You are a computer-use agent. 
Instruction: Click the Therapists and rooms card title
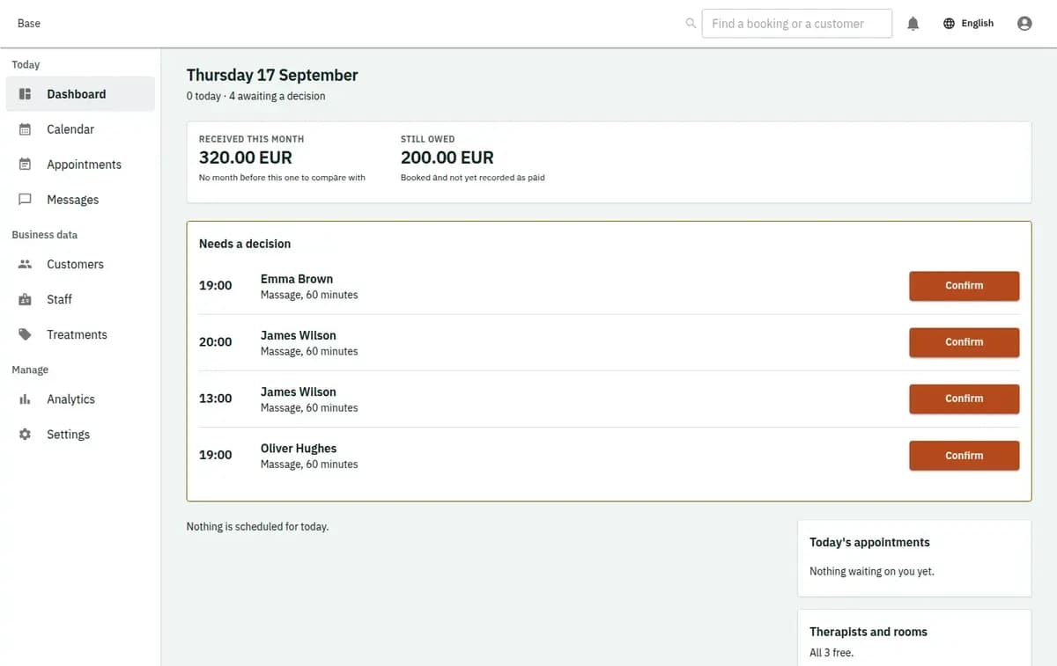[x=869, y=632]
